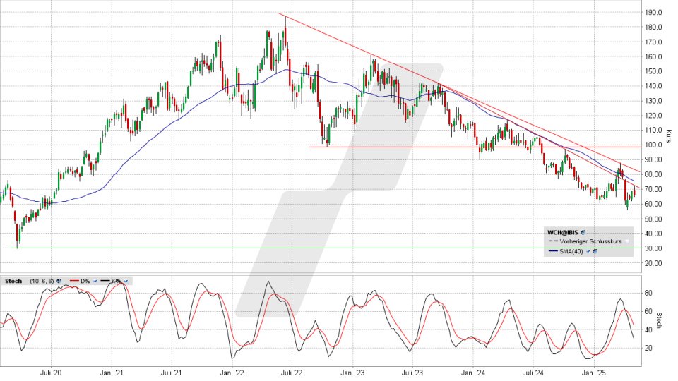Click the Jan. '23 date label

pyautogui.click(x=352, y=373)
